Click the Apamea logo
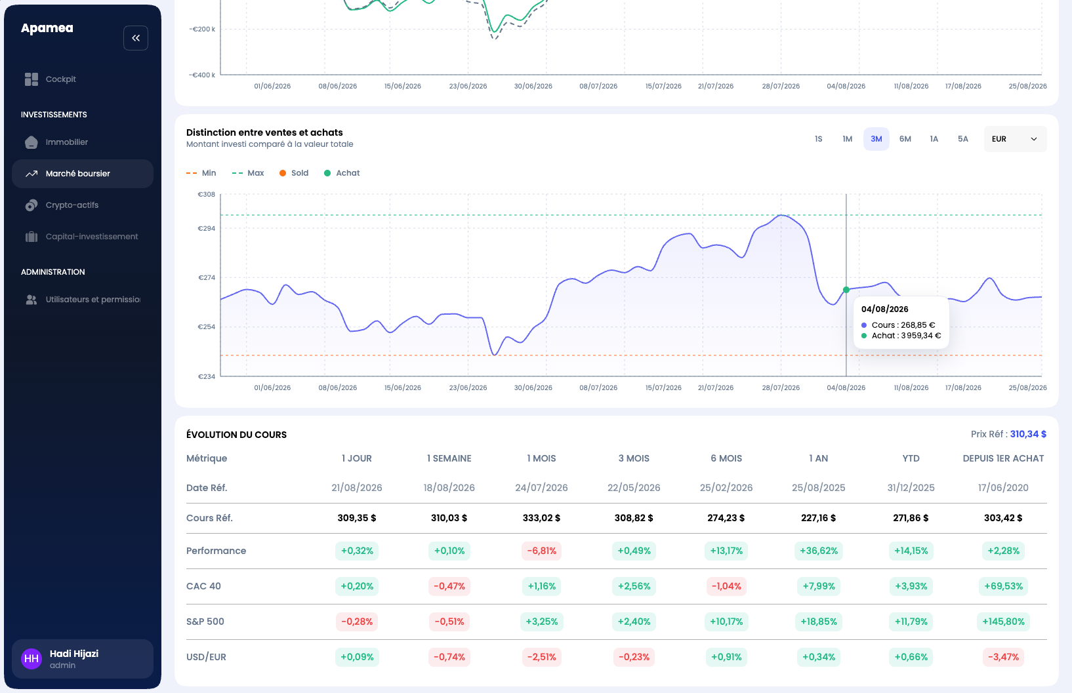Screen dimensions: 1072x693 [47, 28]
